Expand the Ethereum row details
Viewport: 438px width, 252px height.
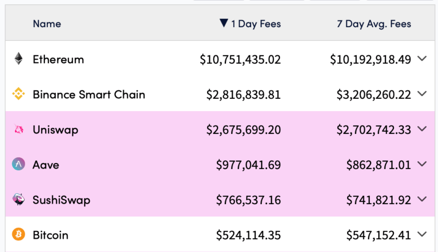pyautogui.click(x=422, y=58)
